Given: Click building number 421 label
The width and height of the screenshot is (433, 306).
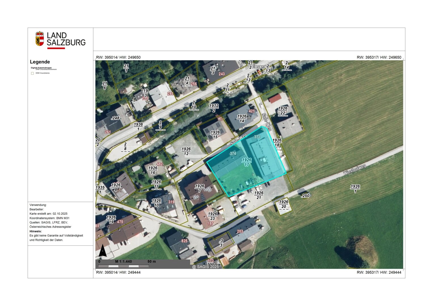Looking at the screenshot, I should [252, 111].
